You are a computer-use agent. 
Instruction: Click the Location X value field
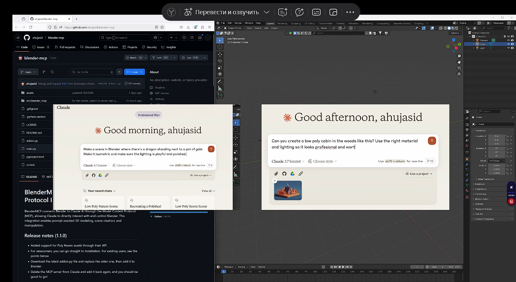(x=496, y=136)
